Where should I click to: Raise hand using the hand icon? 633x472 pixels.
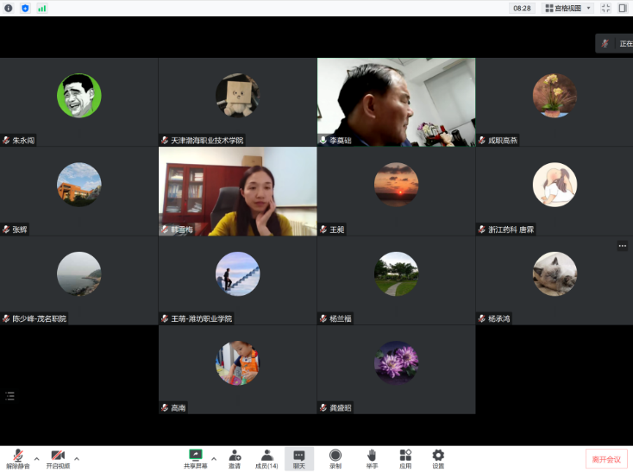point(371,456)
